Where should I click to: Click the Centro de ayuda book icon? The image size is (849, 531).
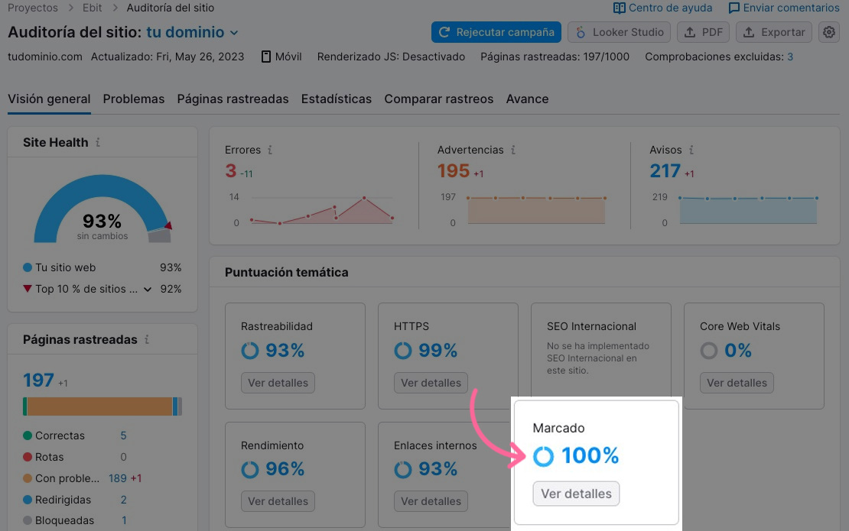[x=618, y=8]
